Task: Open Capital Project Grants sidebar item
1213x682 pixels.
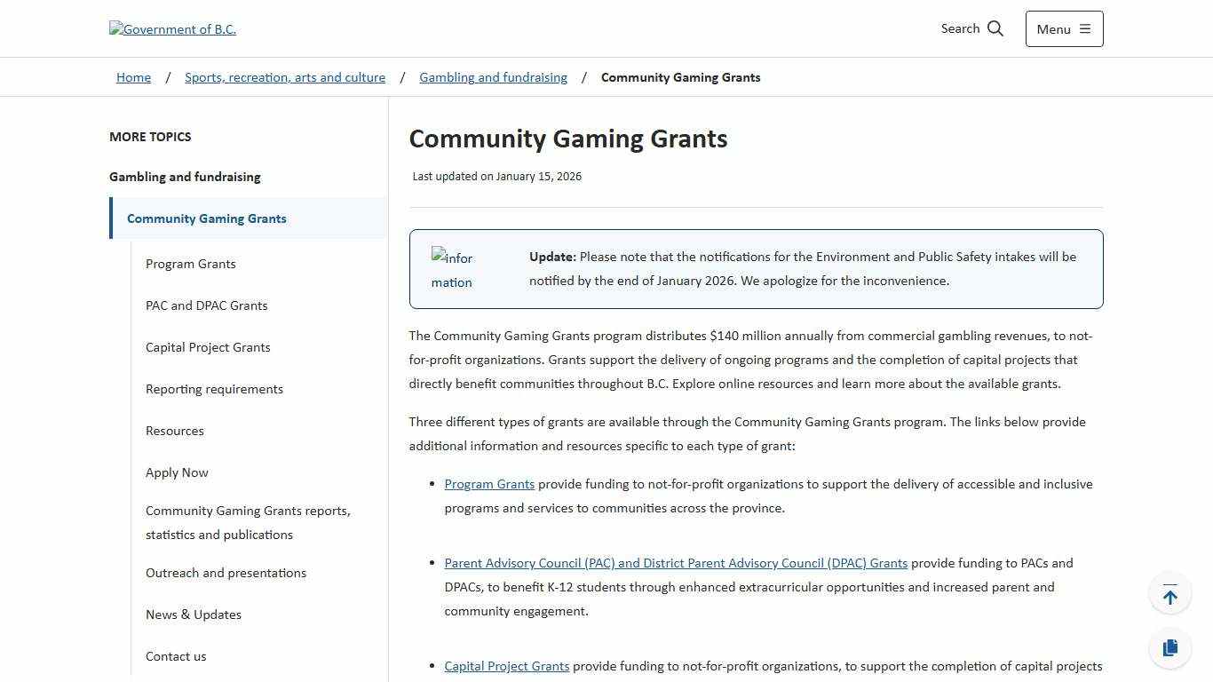Action: 208,347
